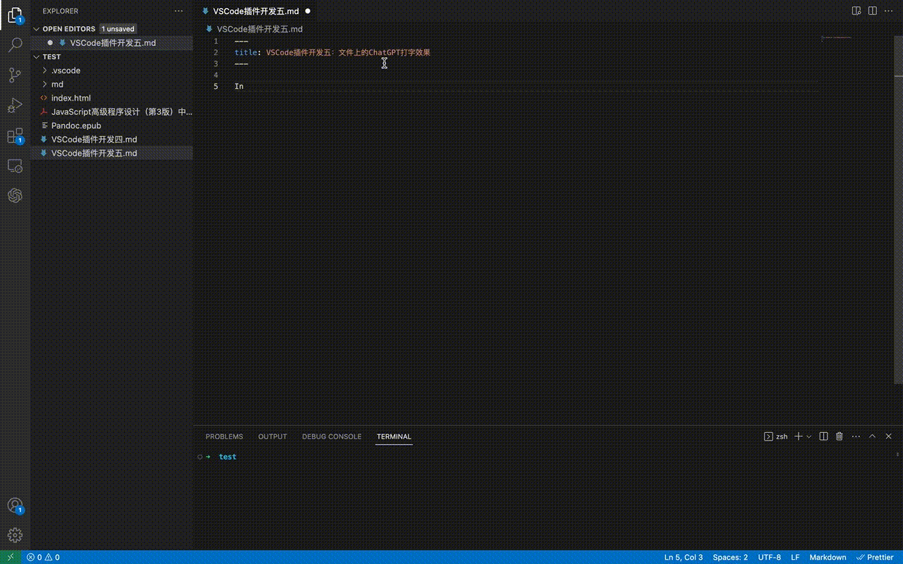Open Explorer panel more actions (...)
Viewport: 903px width, 564px height.
point(178,11)
